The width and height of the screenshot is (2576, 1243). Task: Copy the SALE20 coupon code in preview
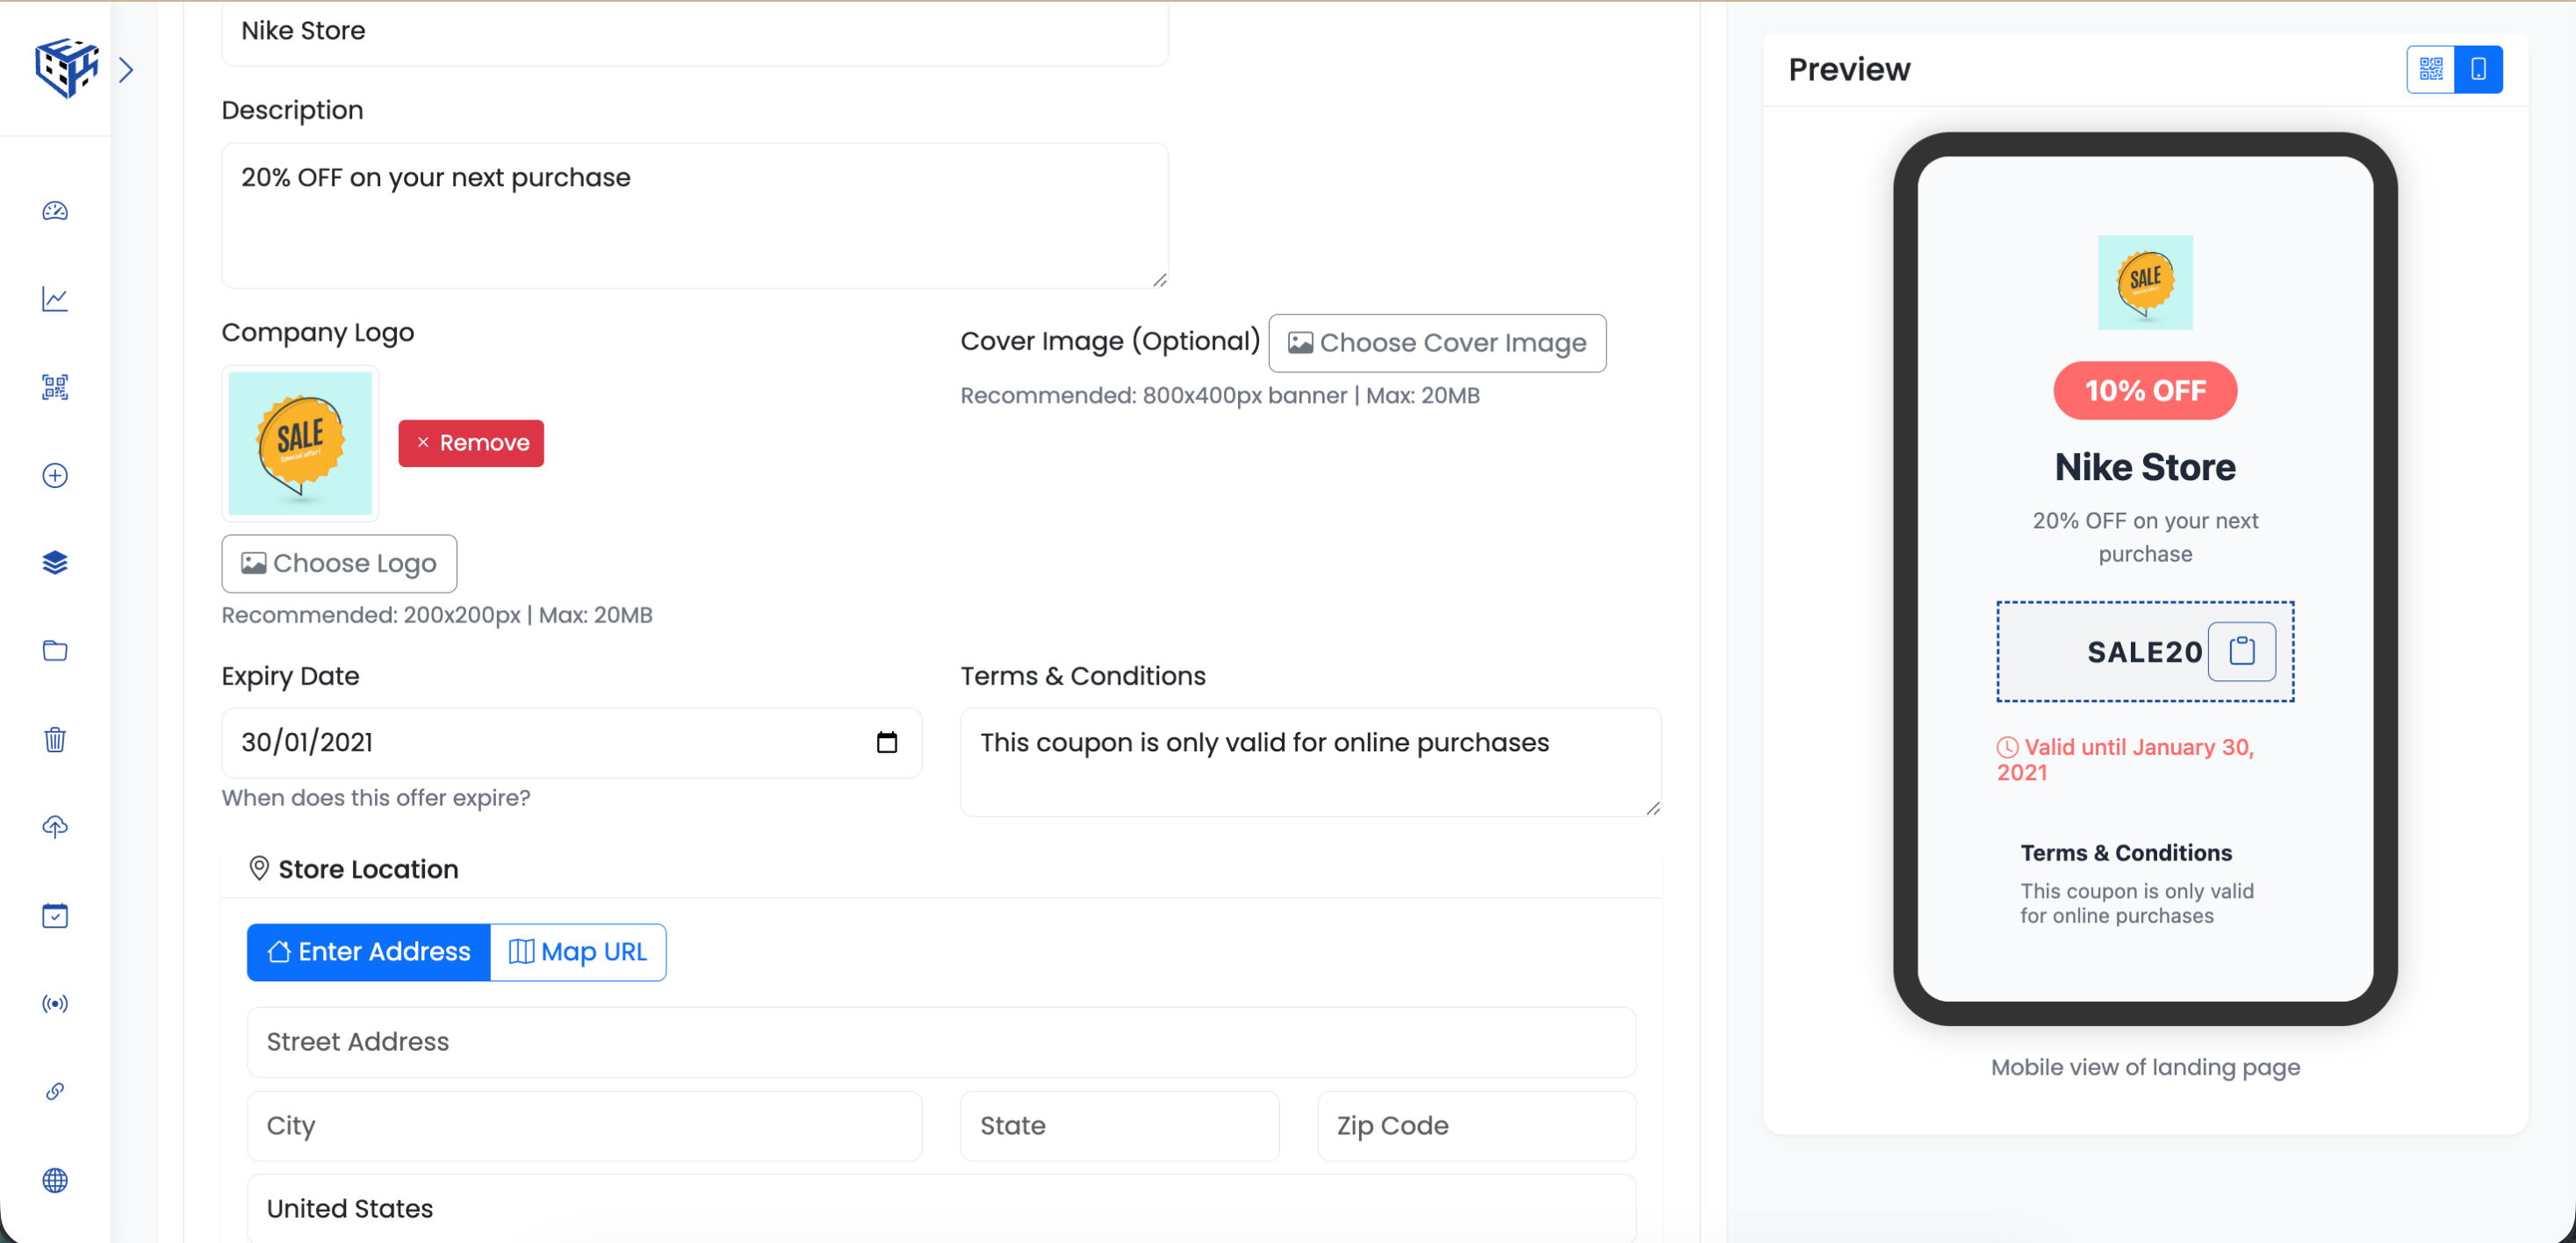pyautogui.click(x=2243, y=651)
